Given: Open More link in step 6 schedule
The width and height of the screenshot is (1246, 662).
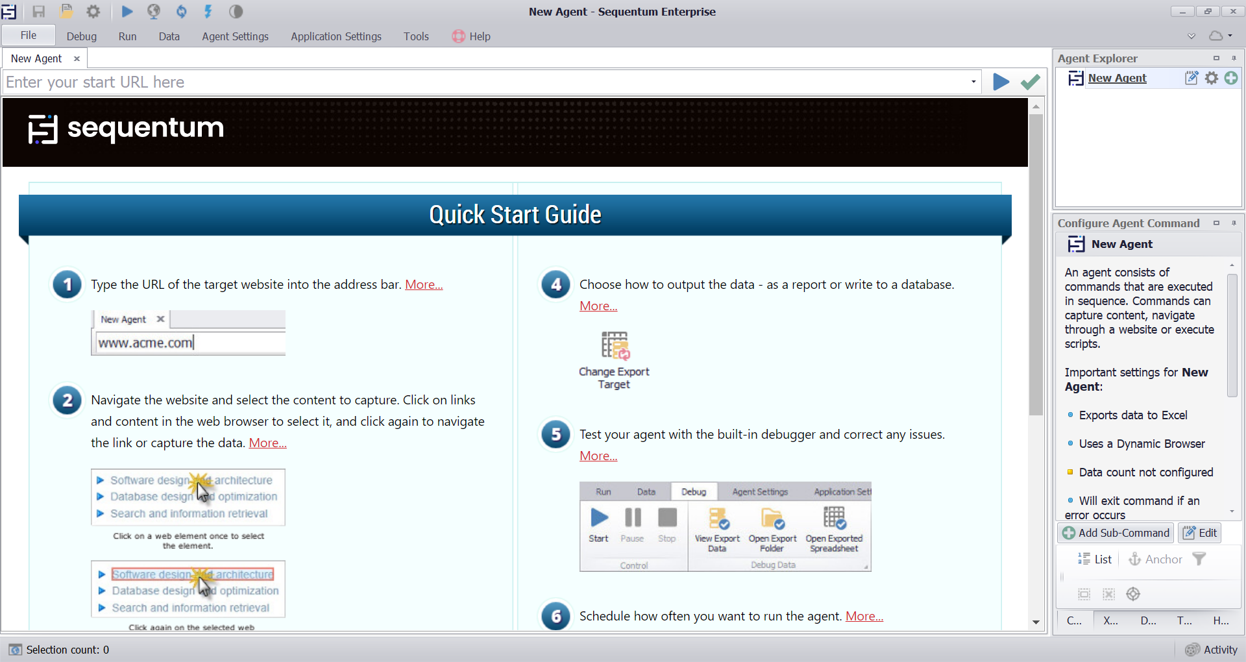Looking at the screenshot, I should (x=864, y=616).
